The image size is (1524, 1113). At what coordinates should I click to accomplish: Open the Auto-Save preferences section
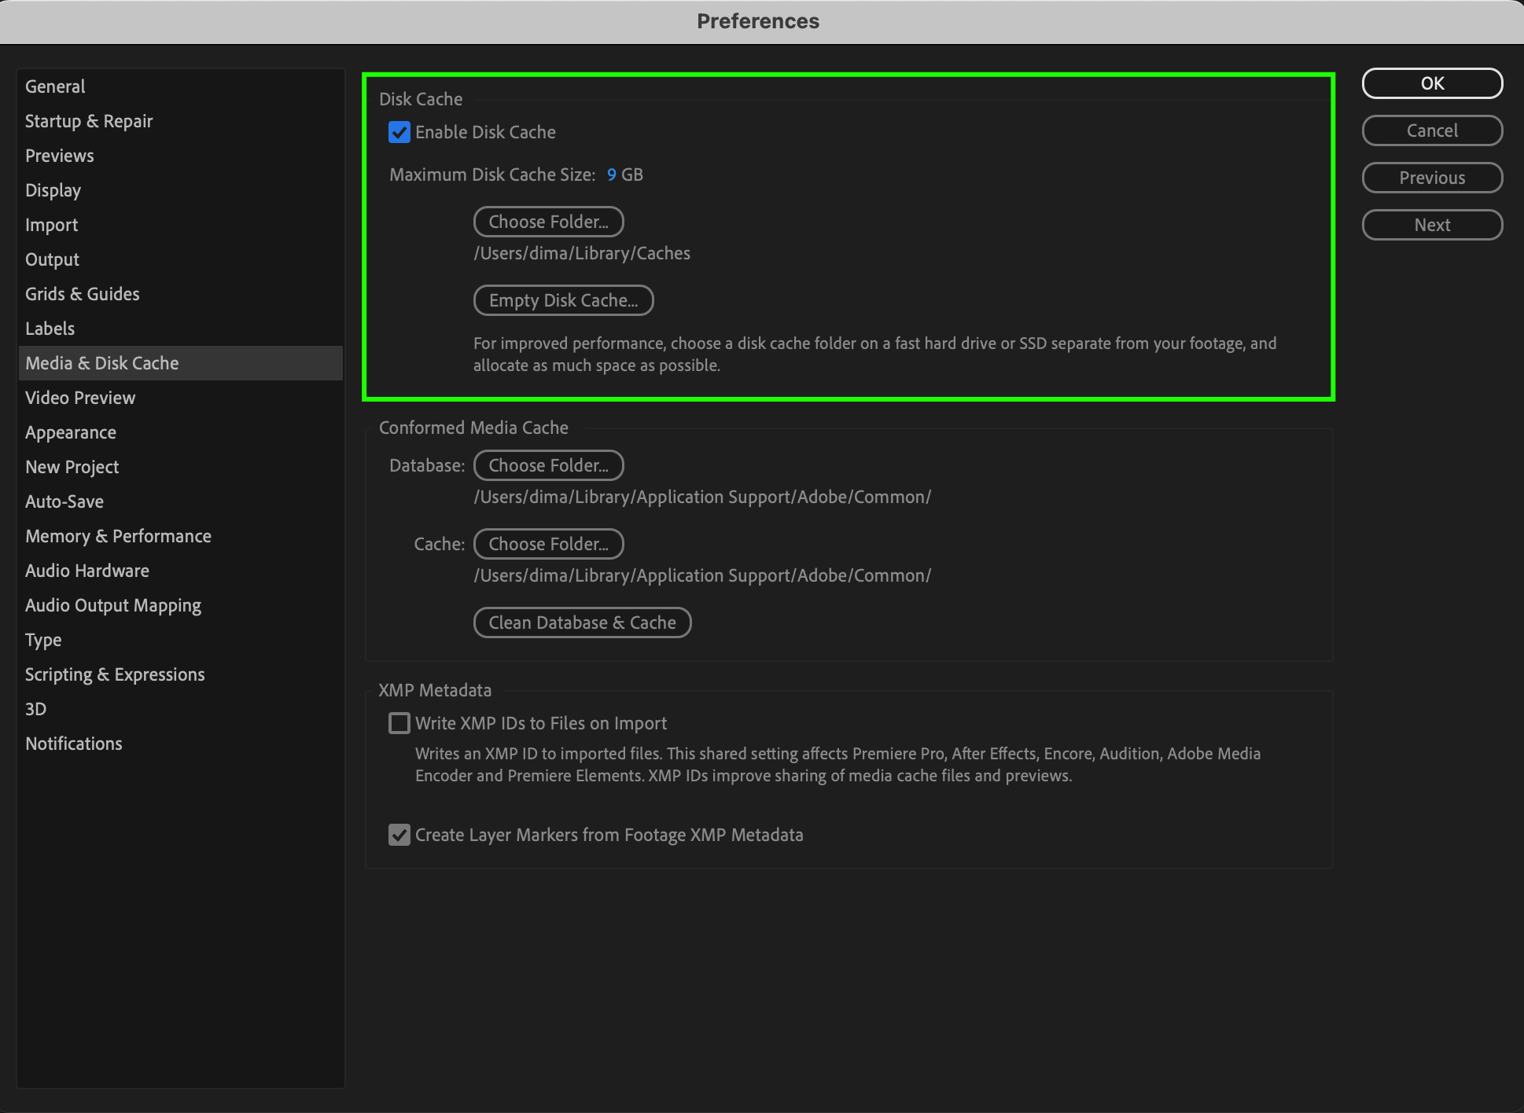coord(64,501)
